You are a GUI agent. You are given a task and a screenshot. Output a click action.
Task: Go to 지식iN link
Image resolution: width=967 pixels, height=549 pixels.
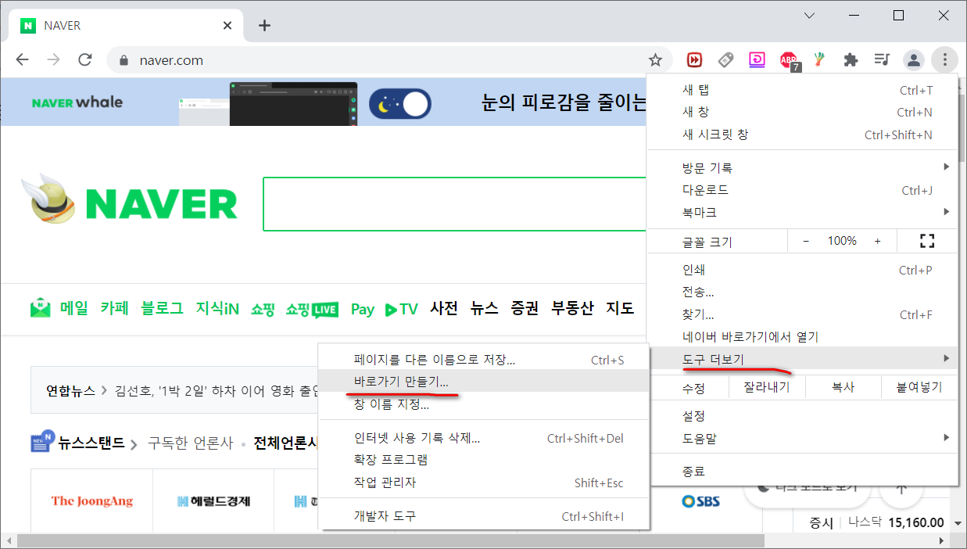pos(217,308)
